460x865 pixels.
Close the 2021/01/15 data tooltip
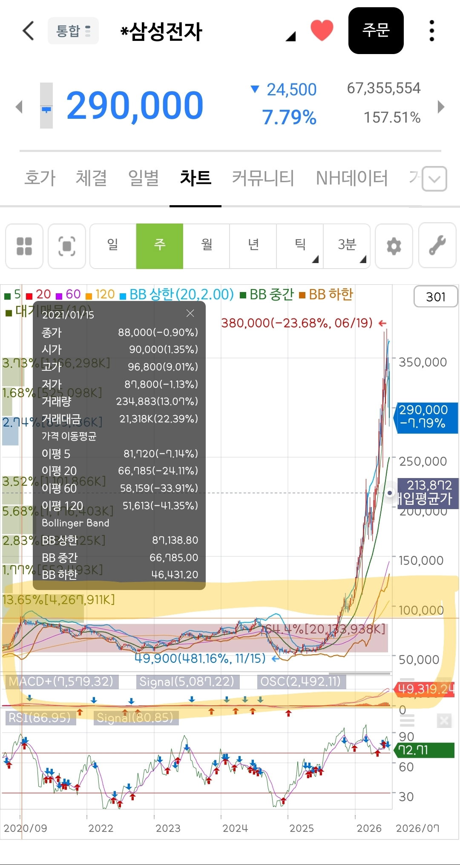click(190, 313)
